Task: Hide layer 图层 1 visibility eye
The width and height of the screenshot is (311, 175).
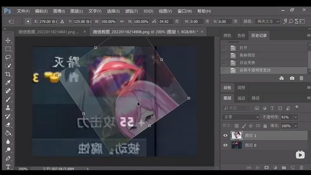Action: pyautogui.click(x=225, y=136)
